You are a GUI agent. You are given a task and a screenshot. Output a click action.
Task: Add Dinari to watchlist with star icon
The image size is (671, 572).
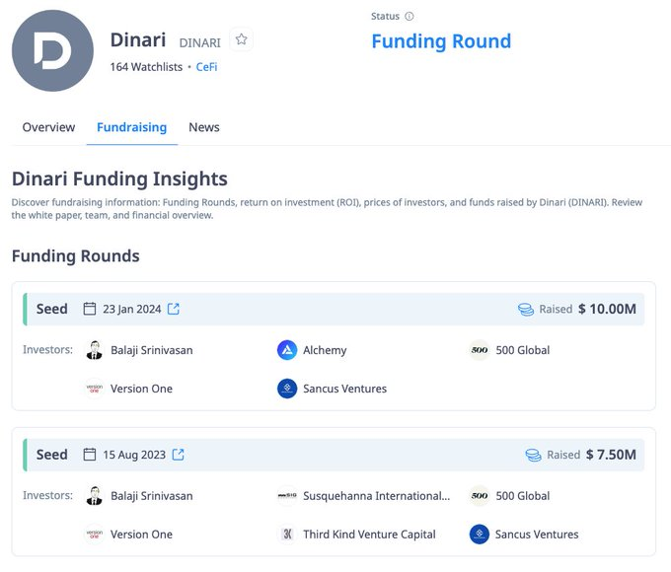click(x=242, y=39)
